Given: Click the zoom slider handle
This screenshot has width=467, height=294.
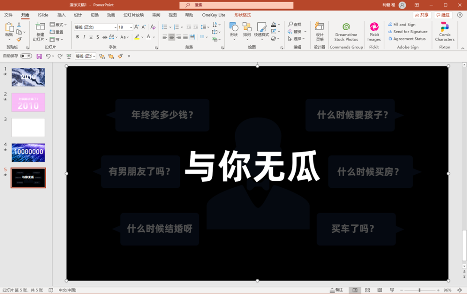Looking at the screenshot, I should coord(419,290).
